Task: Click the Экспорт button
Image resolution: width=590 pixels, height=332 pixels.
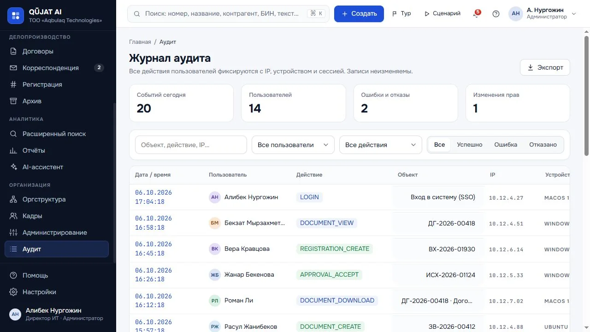Action: (x=545, y=67)
